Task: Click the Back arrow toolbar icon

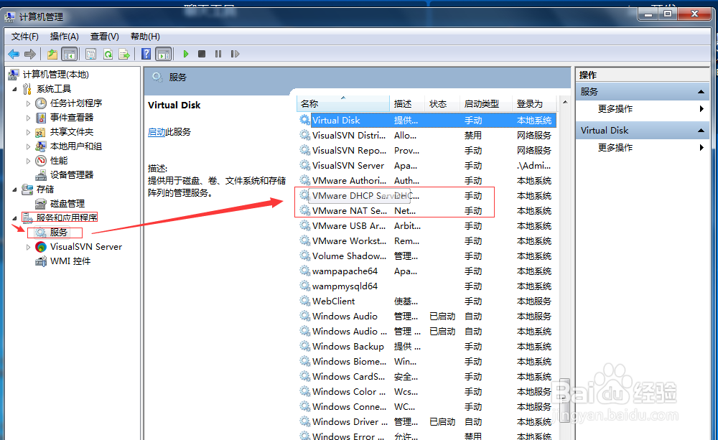Action: (14, 54)
